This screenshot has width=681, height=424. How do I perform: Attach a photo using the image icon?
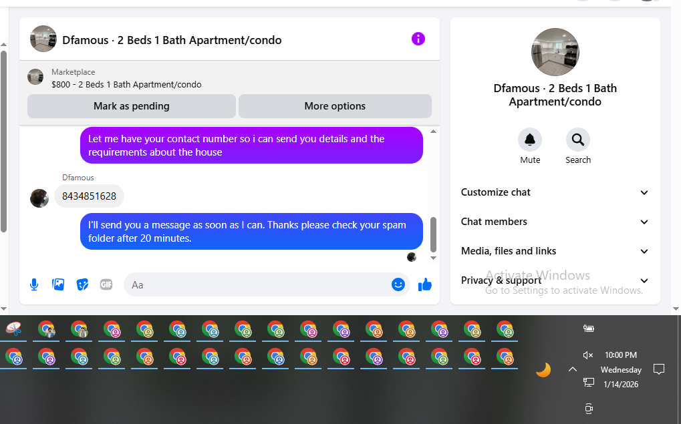tap(58, 284)
